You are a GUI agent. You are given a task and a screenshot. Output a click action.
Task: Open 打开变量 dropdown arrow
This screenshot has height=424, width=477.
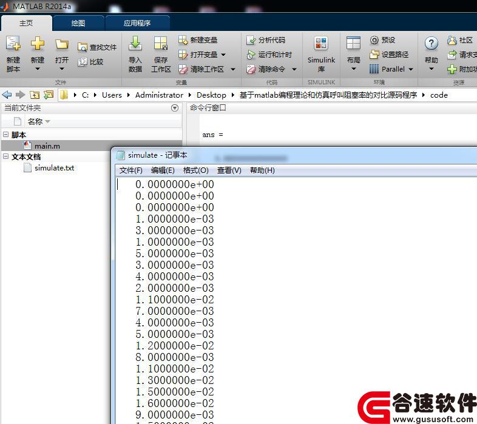223,55
